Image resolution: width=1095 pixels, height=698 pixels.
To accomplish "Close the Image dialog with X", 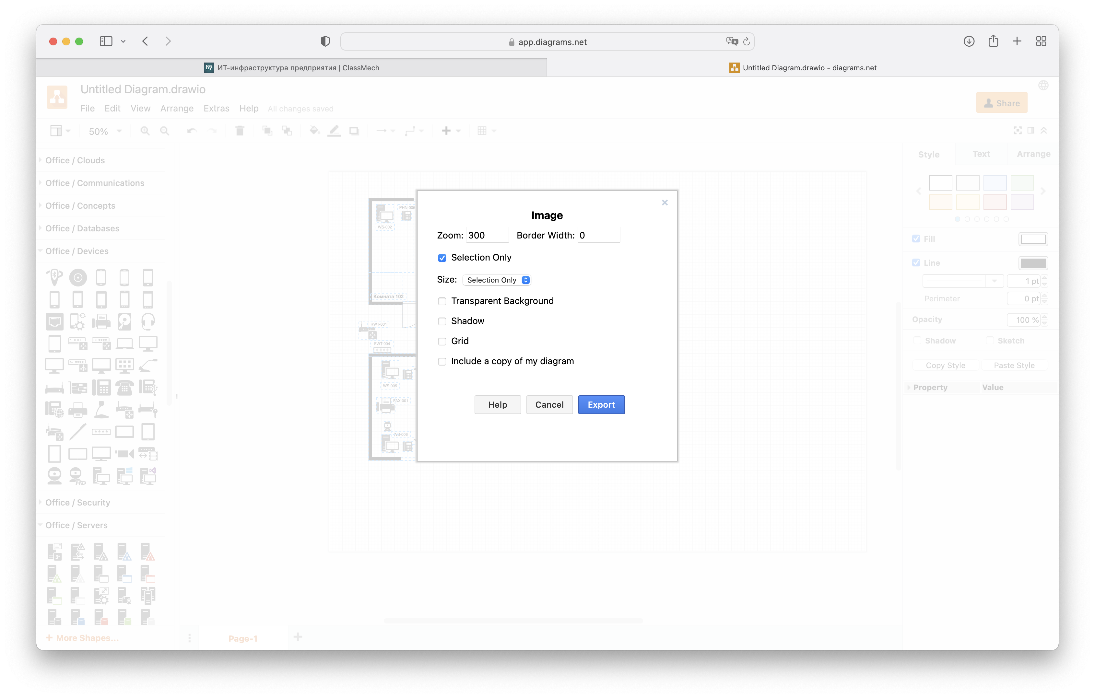I will [x=665, y=202].
